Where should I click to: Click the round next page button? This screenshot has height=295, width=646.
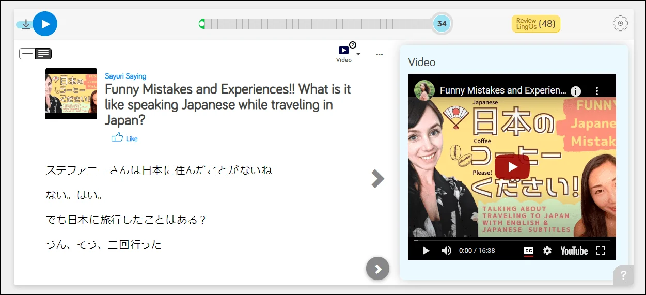coord(377,269)
